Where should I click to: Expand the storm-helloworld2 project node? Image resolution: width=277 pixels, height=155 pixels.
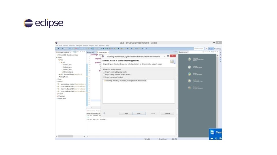pyautogui.click(x=57, y=86)
